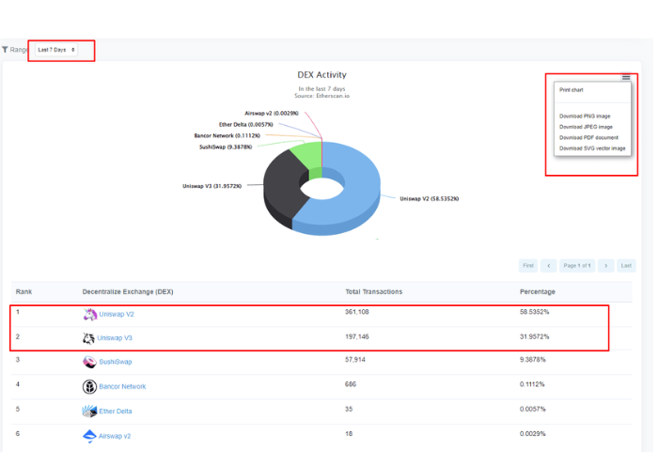The height and width of the screenshot is (466, 658).
Task: Go to the First page button
Action: tap(528, 266)
